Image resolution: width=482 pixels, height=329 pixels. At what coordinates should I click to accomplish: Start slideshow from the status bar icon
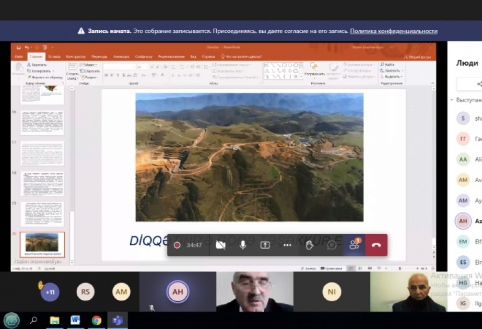[379, 268]
